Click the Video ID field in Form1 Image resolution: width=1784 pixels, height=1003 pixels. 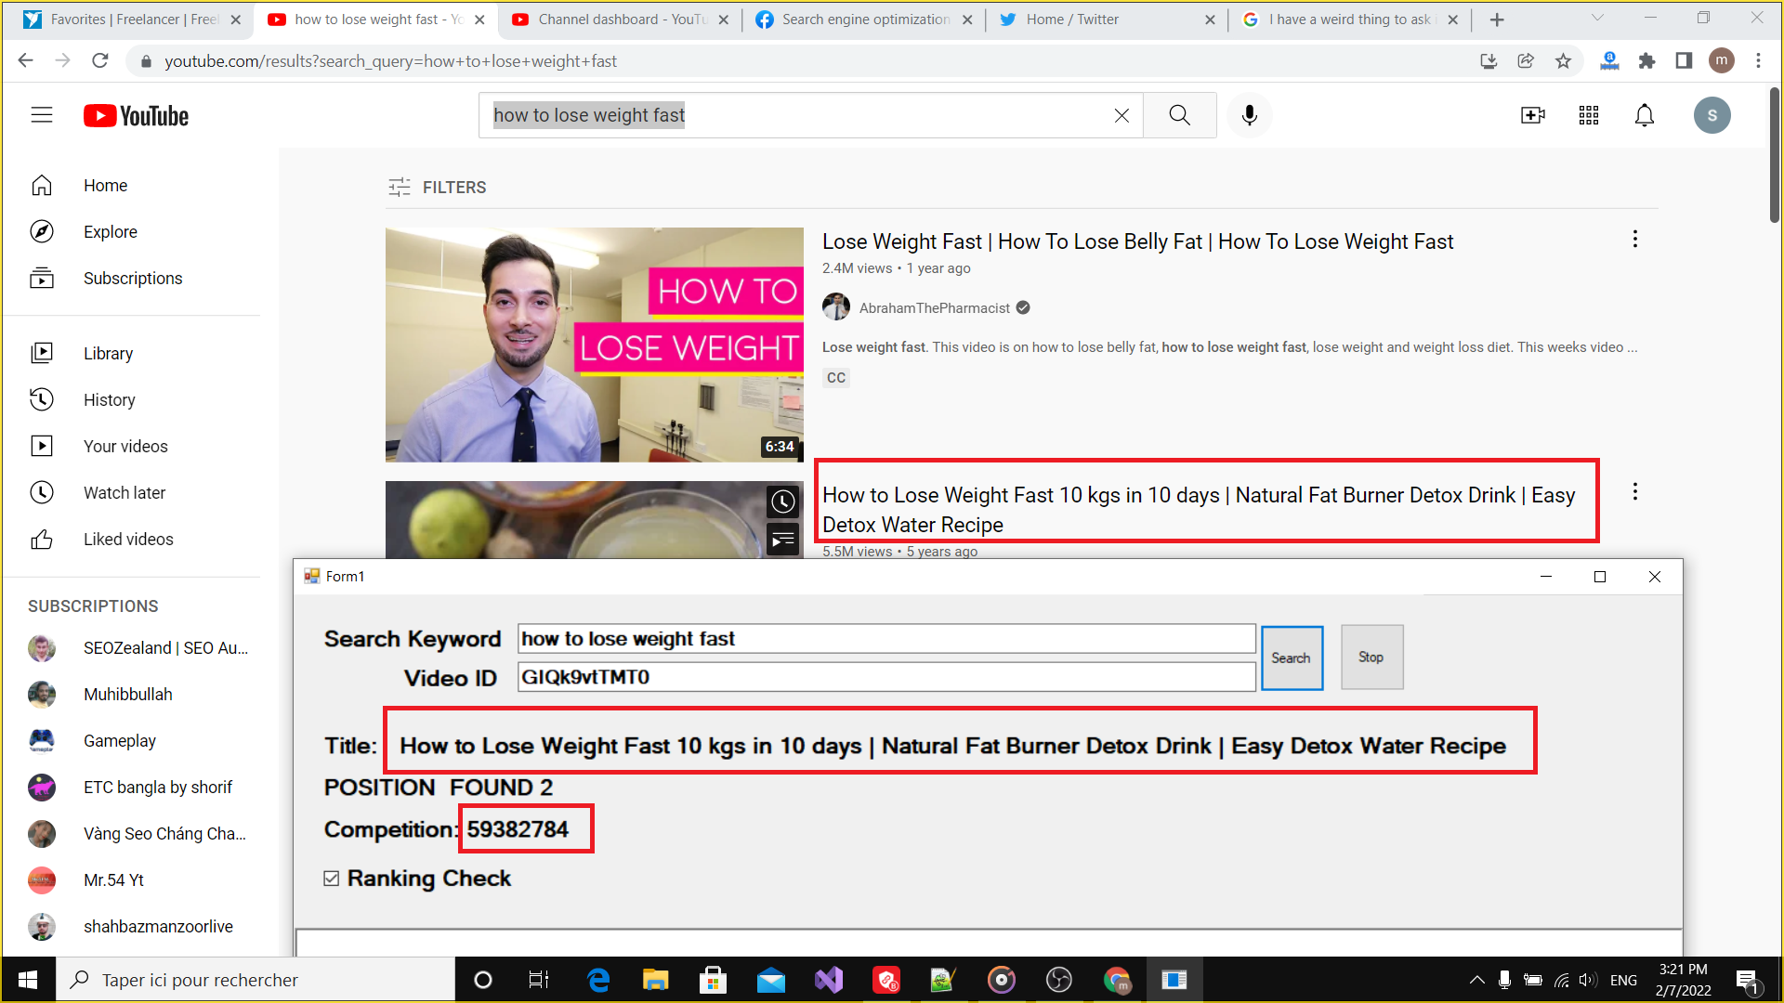(x=886, y=677)
